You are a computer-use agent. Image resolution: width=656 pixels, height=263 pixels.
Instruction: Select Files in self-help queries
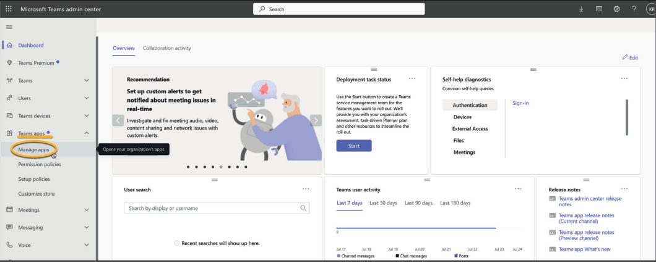[459, 140]
